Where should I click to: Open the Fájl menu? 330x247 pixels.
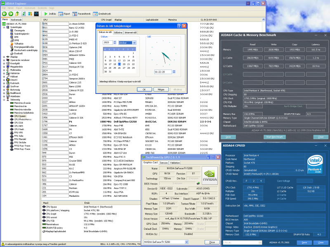(4, 8)
